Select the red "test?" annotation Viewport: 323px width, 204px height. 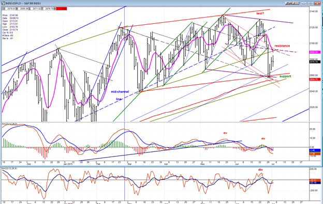(x=260, y=13)
